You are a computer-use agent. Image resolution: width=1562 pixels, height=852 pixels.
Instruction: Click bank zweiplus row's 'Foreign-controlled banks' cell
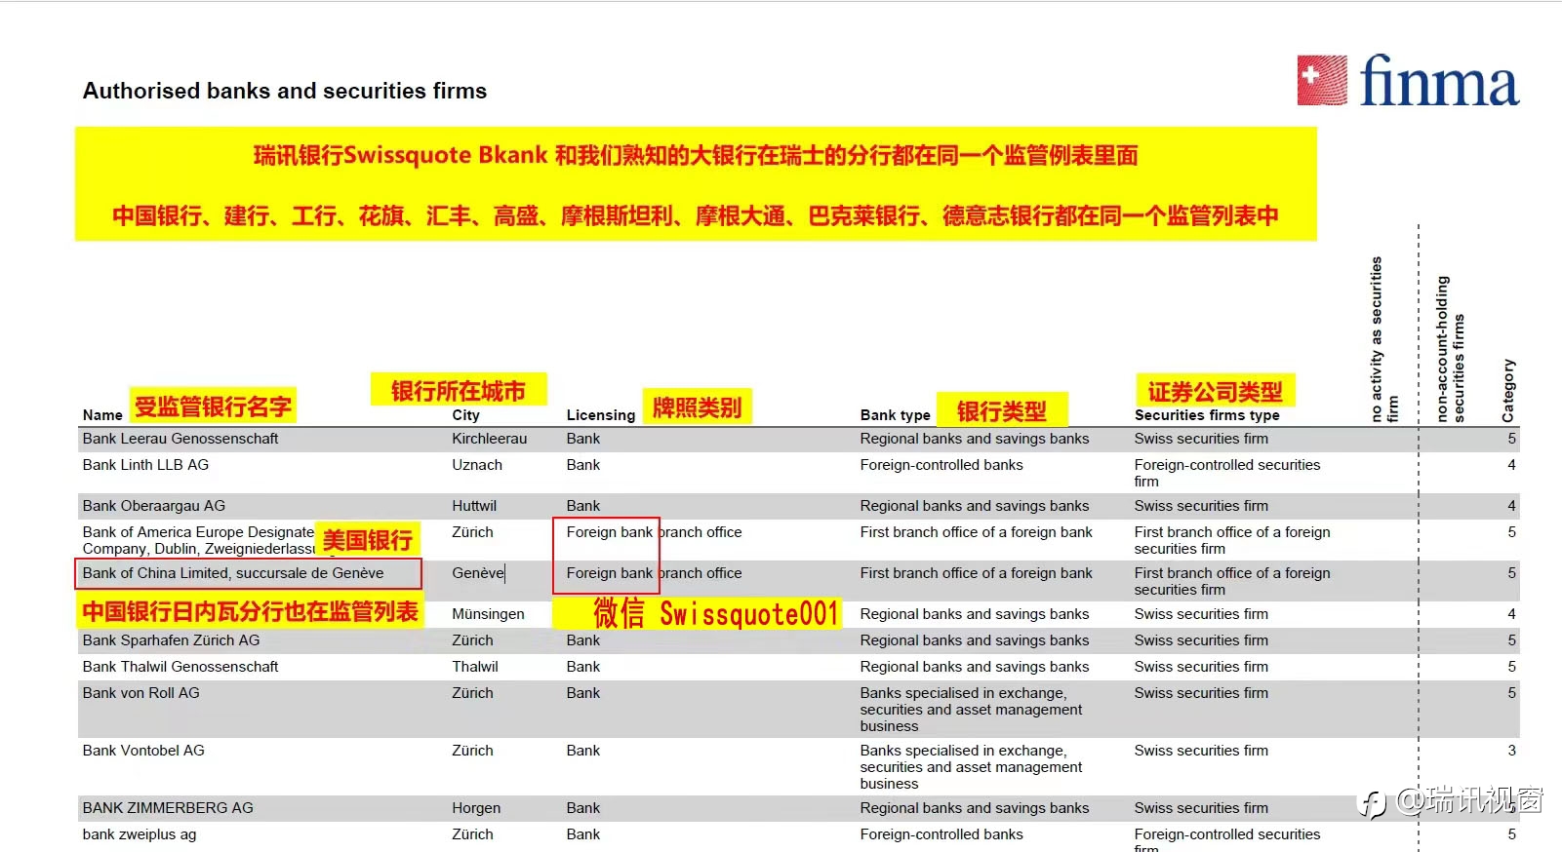pyautogui.click(x=941, y=834)
